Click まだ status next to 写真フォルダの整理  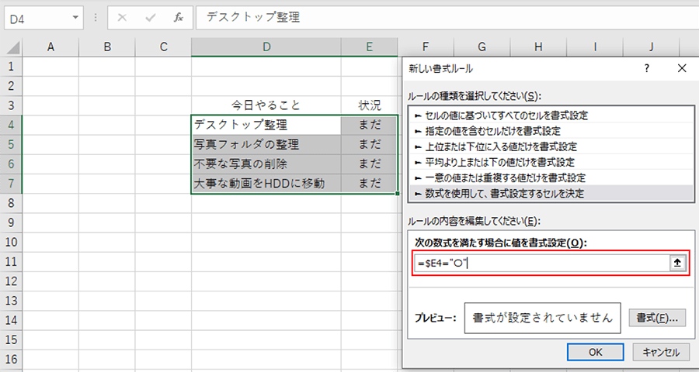point(369,145)
